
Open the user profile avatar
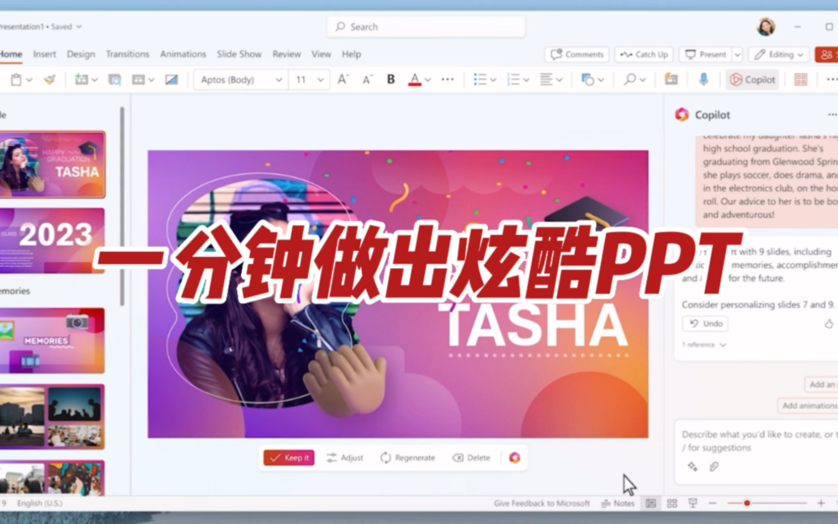click(x=765, y=26)
